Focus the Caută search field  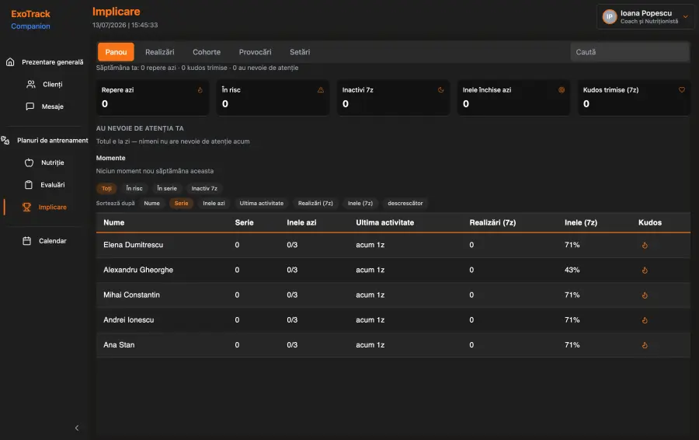pos(630,52)
